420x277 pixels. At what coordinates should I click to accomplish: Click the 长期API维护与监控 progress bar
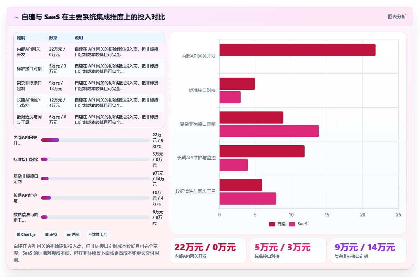95,198
